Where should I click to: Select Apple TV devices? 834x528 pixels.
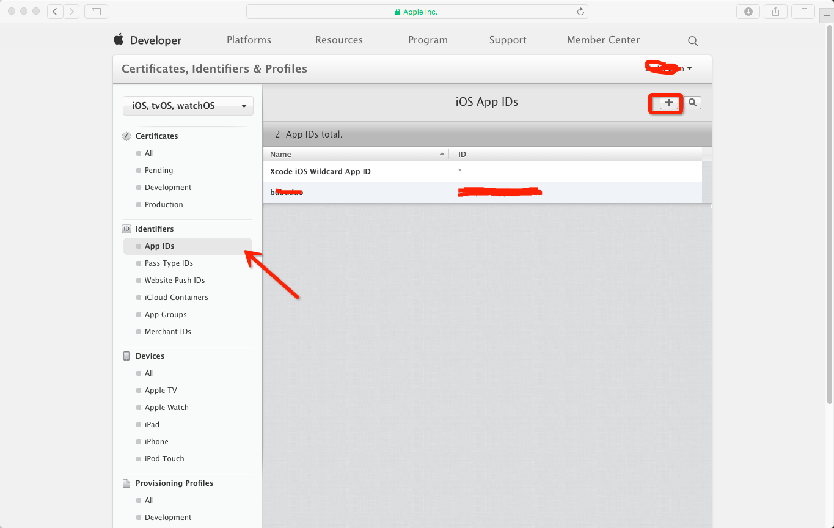161,391
